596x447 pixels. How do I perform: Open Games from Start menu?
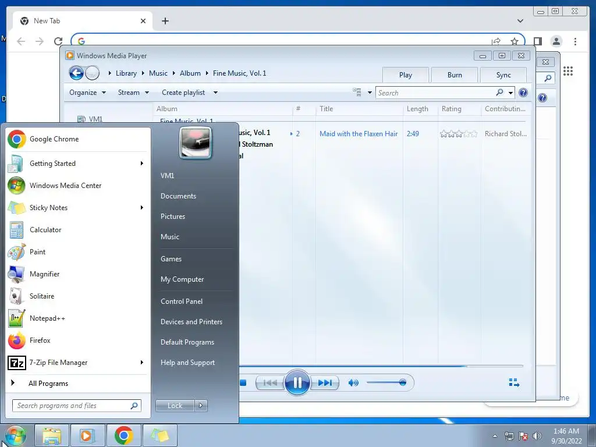(171, 259)
